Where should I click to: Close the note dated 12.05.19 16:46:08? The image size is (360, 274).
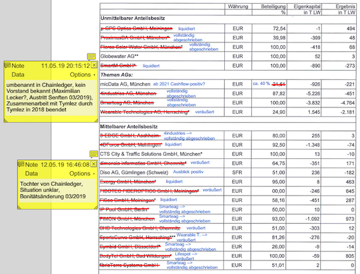[x=93, y=164]
